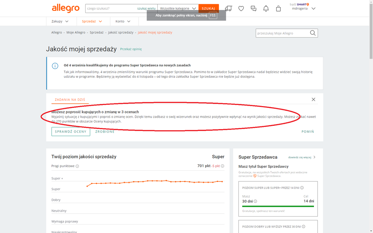Open the Przekaż opinię link
The width and height of the screenshot is (373, 233).
(x=131, y=49)
